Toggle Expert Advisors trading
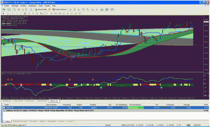The image size is (210, 127). click(x=59, y=9)
